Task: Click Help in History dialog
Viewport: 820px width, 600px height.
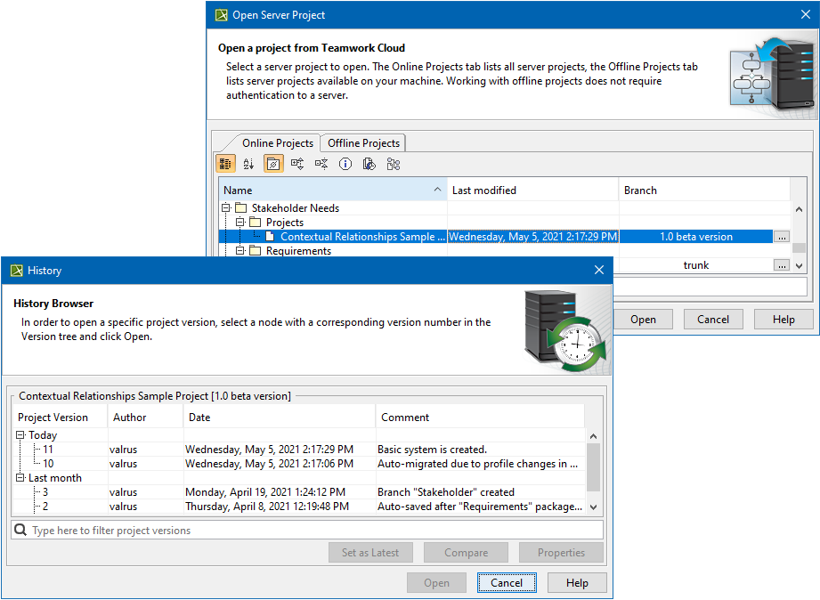Action: click(x=577, y=582)
